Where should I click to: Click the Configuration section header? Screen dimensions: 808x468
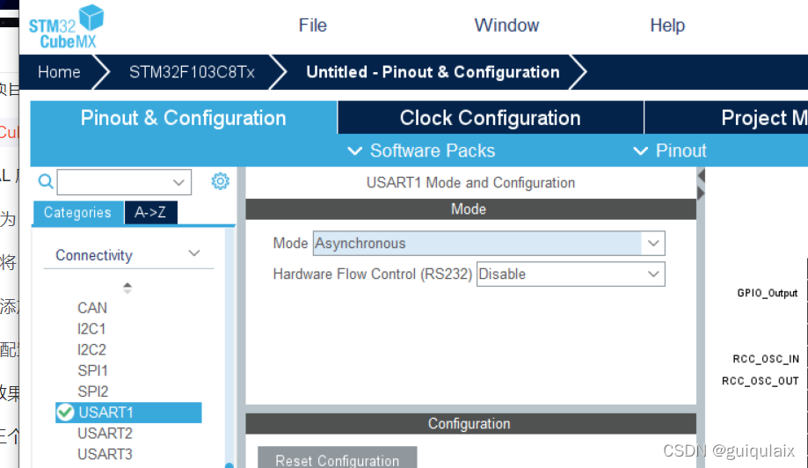coord(470,424)
